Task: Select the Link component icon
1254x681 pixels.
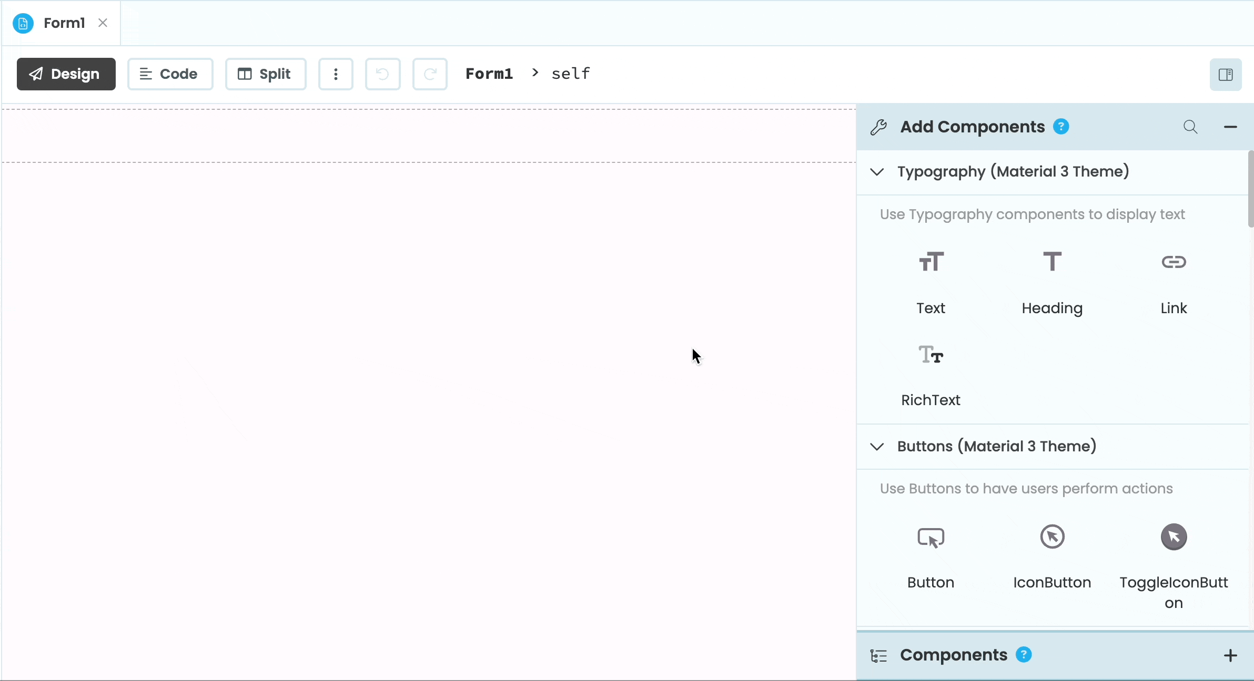Action: point(1174,262)
